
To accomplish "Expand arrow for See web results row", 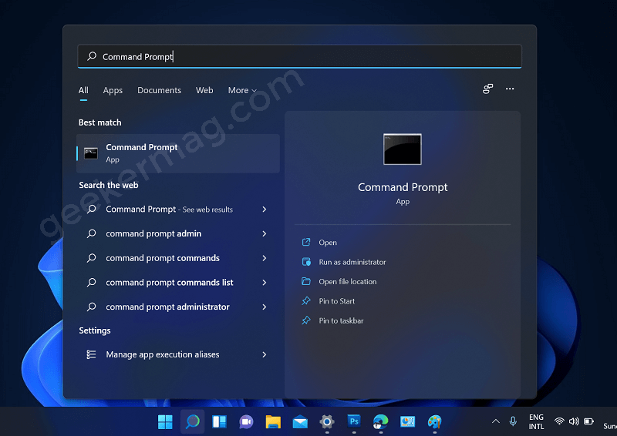I will tap(265, 210).
